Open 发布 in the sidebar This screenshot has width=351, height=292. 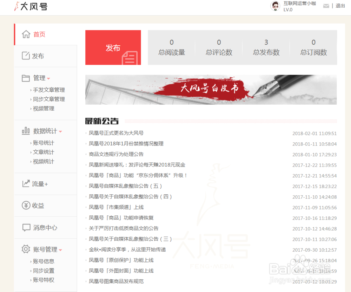38,56
